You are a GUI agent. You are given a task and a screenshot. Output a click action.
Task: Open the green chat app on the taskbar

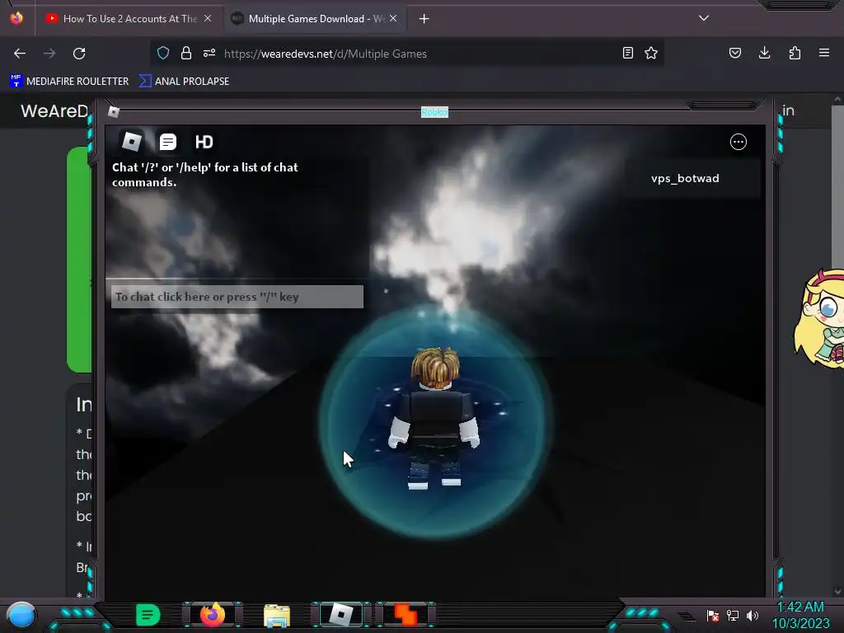[148, 615]
